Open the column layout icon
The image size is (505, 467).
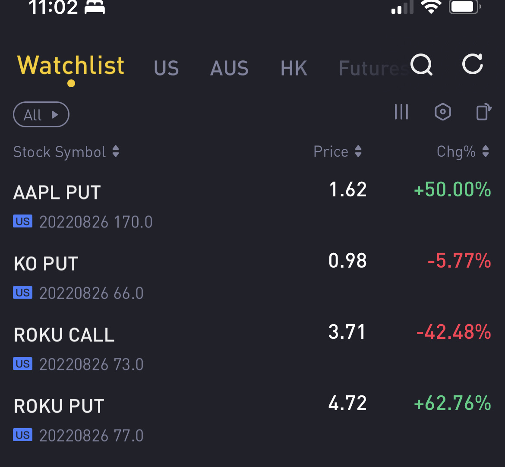401,112
